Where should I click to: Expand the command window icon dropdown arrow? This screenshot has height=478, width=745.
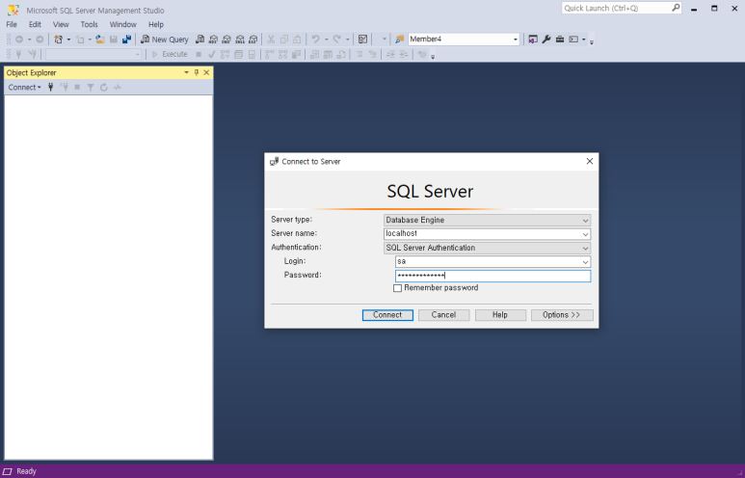tap(583, 40)
